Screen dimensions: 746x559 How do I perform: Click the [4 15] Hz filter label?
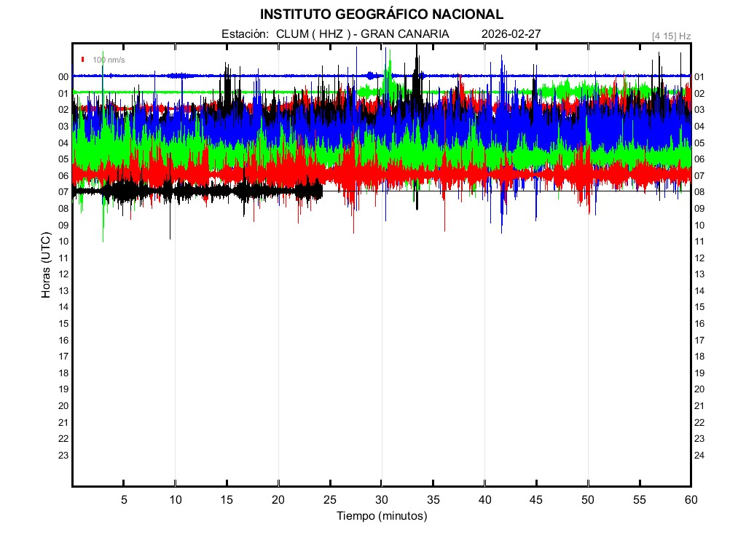pyautogui.click(x=671, y=36)
